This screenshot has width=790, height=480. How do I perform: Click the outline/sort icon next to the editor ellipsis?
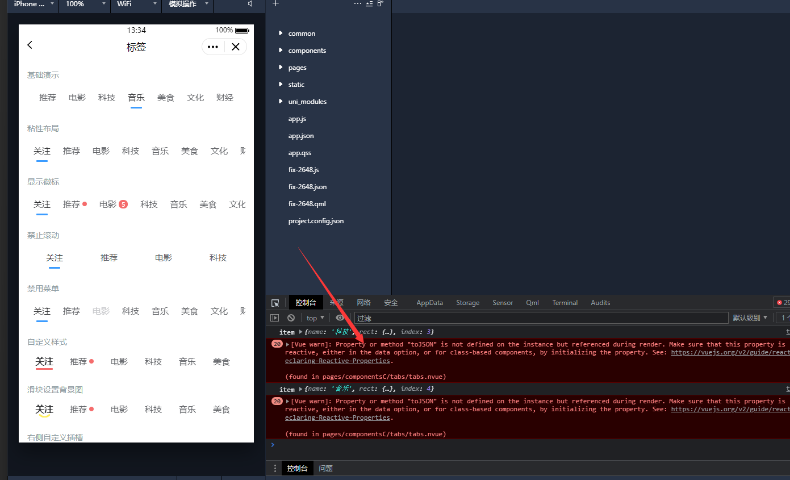click(x=369, y=3)
